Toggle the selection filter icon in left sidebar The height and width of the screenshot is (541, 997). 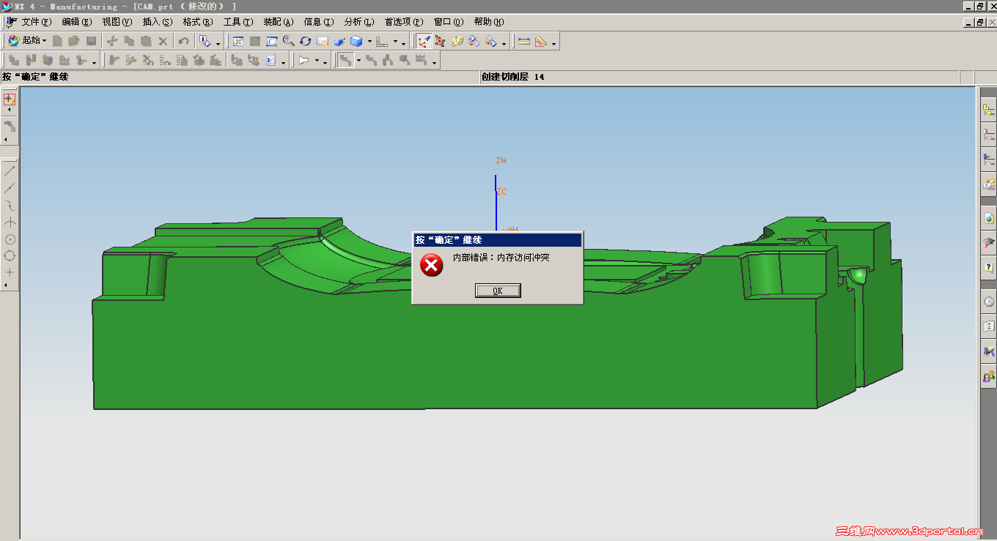tap(10, 99)
